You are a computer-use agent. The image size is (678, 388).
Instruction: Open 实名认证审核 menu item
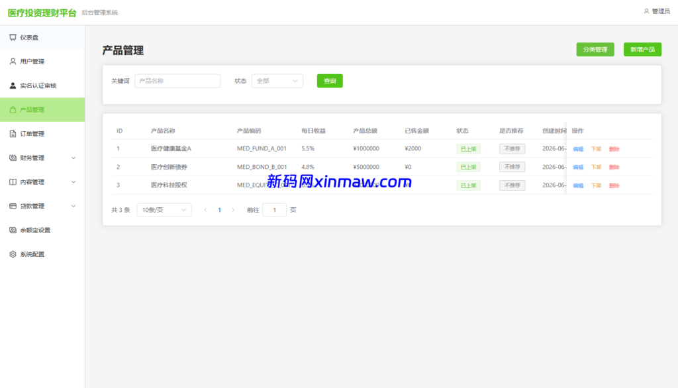[42, 85]
